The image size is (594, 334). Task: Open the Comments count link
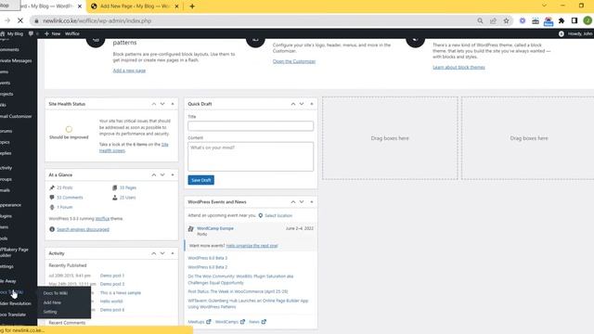coord(70,198)
